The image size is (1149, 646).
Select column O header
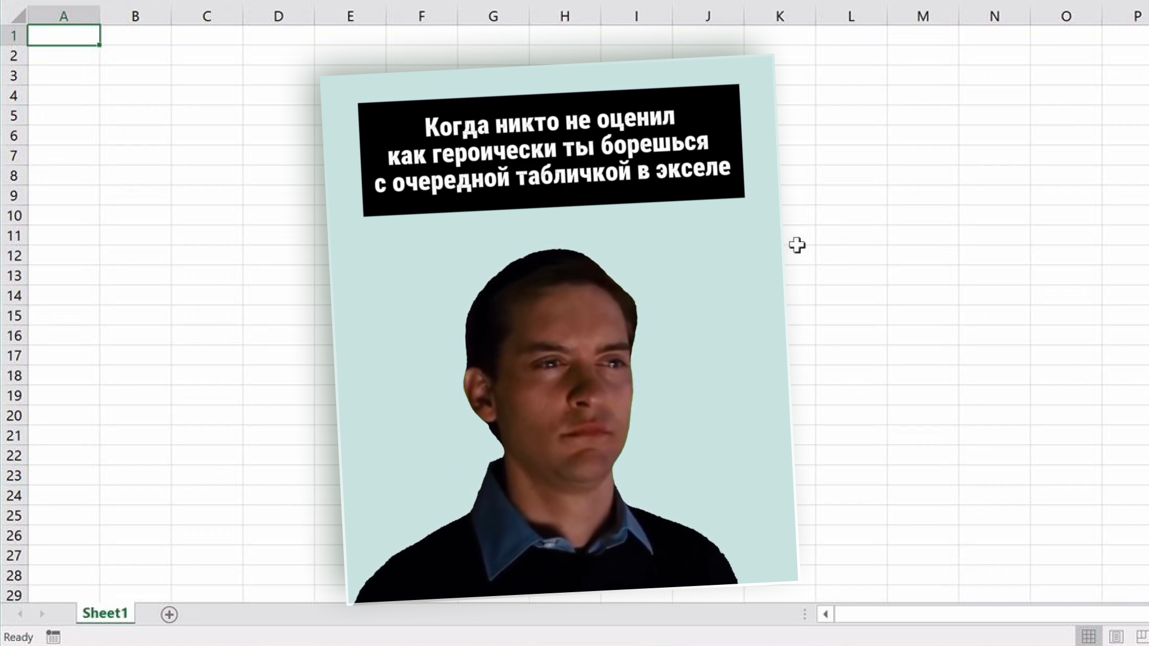(1065, 16)
